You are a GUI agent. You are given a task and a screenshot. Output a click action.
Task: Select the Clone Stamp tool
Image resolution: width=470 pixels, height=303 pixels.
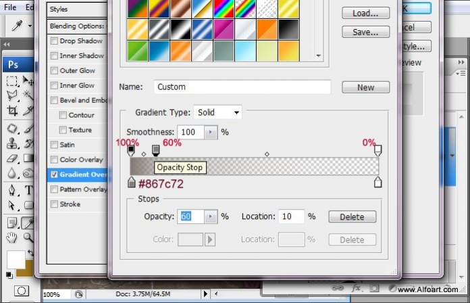(12, 143)
